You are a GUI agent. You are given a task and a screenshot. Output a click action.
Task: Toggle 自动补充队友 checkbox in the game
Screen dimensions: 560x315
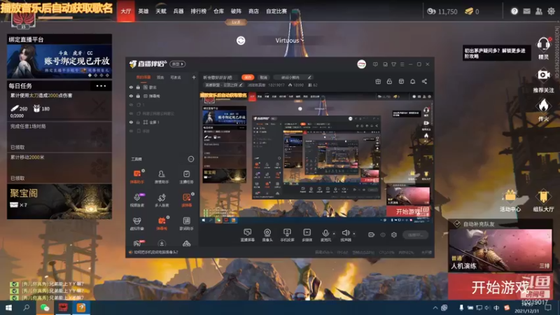tap(457, 224)
